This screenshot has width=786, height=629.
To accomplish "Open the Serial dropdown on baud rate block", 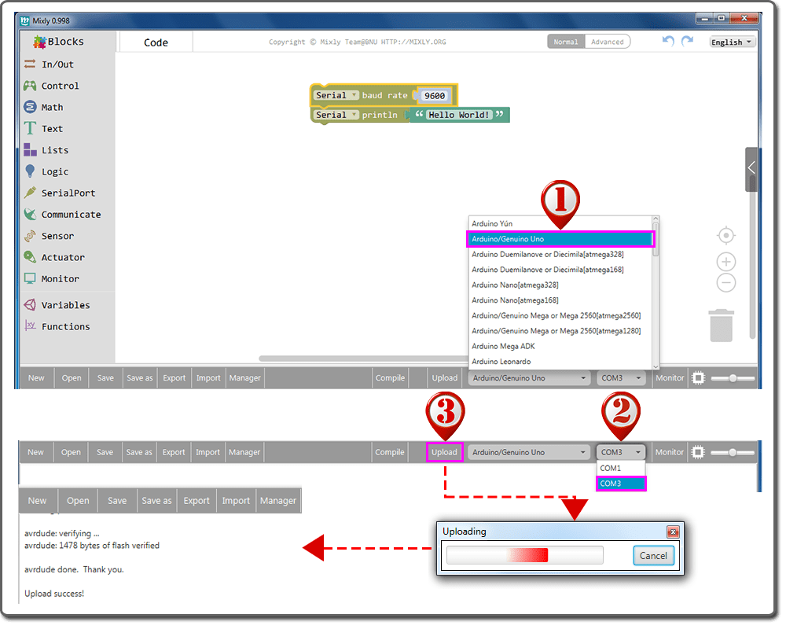I will [x=336, y=95].
